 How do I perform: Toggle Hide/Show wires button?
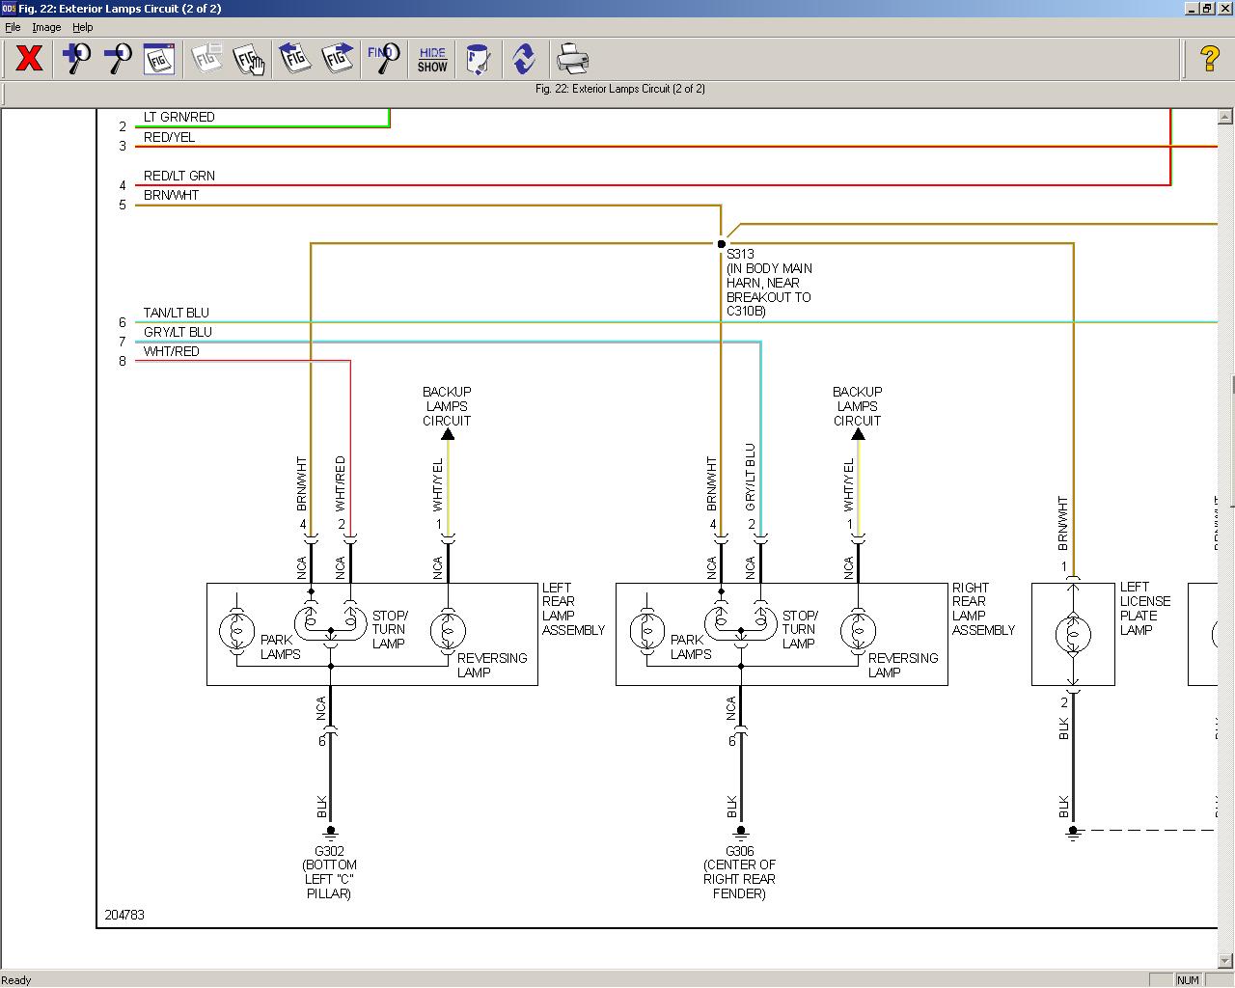point(432,59)
